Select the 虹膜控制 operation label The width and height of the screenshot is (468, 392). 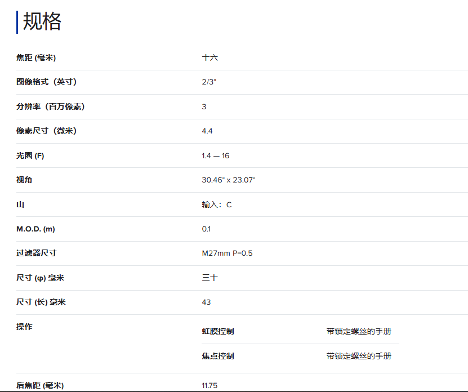pyautogui.click(x=218, y=331)
